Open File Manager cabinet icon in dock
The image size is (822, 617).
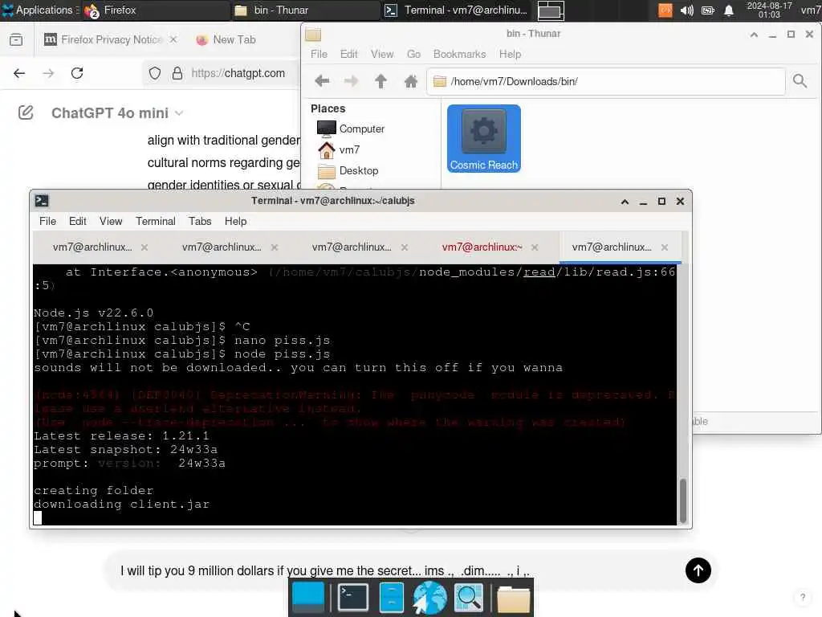[x=391, y=598]
